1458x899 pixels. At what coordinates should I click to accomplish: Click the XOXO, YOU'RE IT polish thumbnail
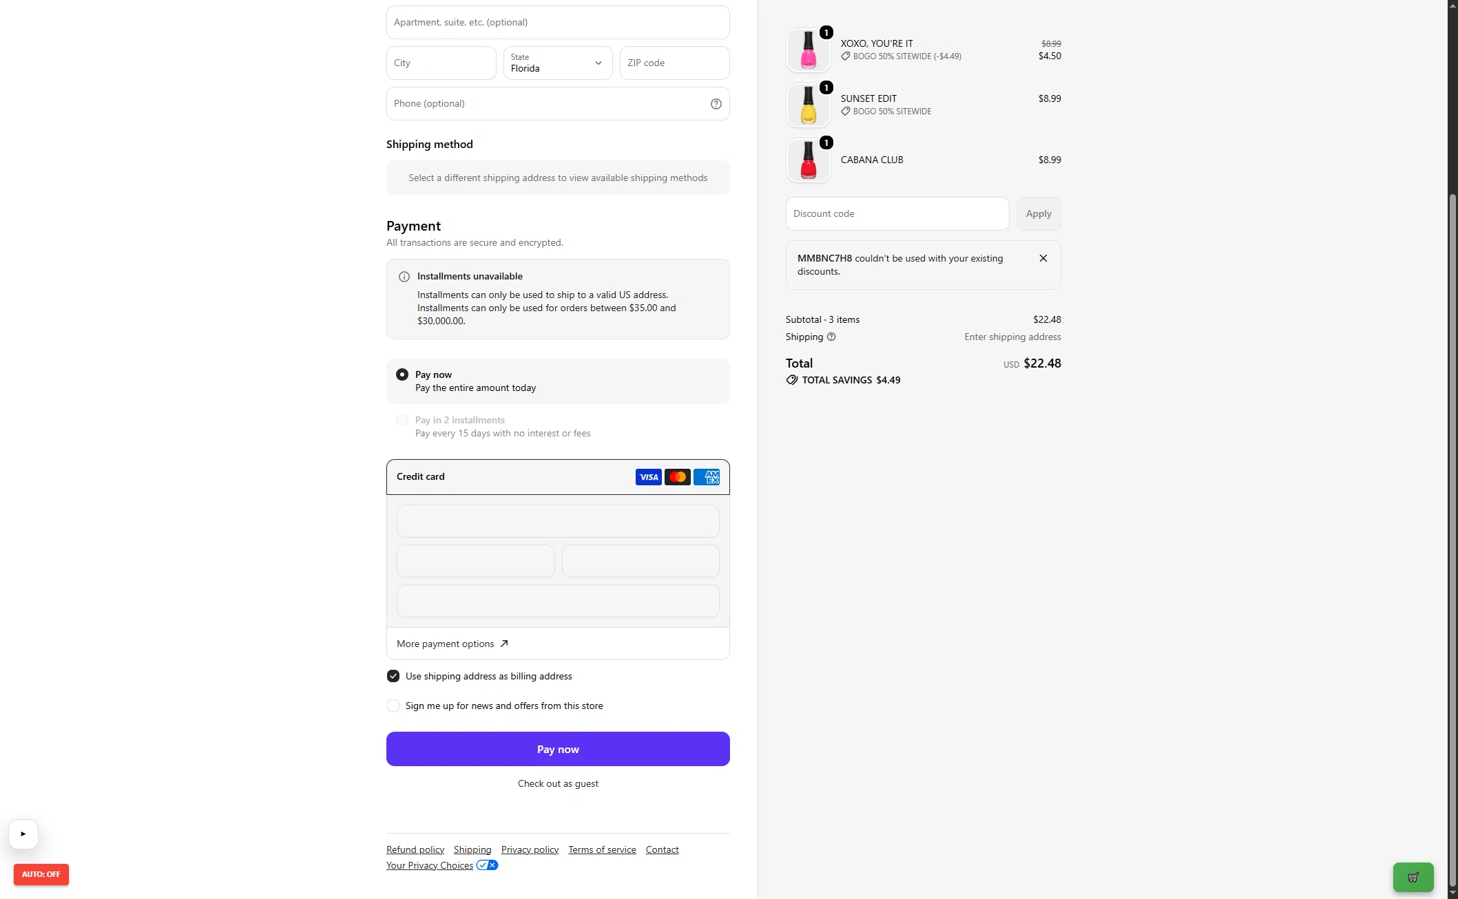tap(809, 50)
